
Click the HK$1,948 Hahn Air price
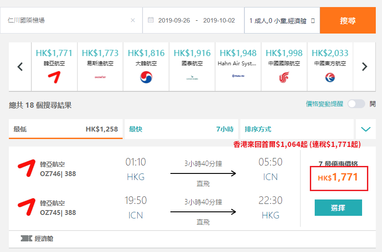point(238,53)
